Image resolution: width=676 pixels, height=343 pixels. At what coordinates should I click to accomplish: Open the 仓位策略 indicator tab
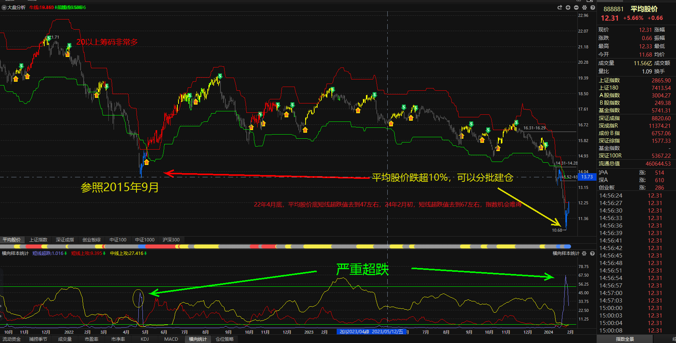[225, 339]
